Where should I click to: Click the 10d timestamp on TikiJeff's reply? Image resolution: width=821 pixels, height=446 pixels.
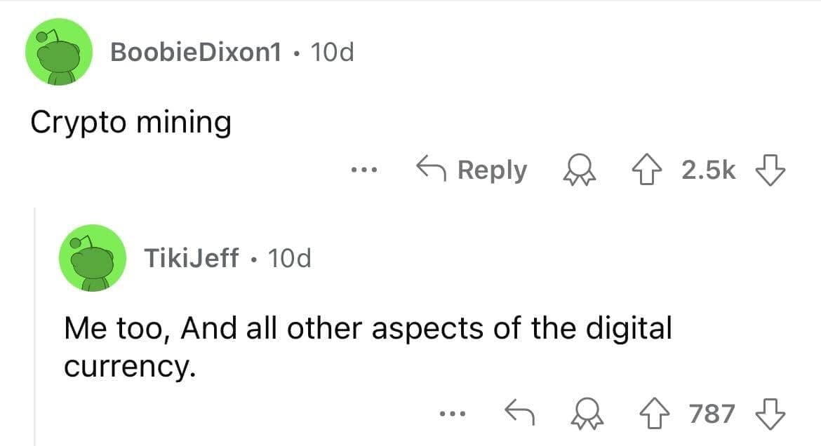[290, 258]
